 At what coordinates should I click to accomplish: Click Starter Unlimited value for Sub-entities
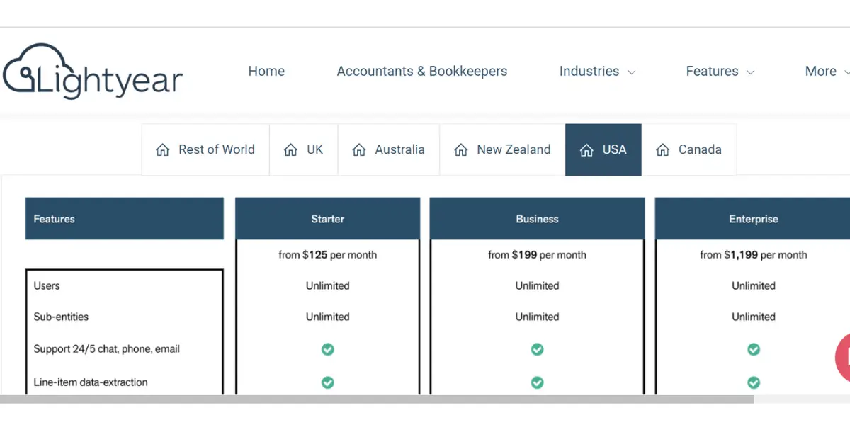click(x=328, y=317)
